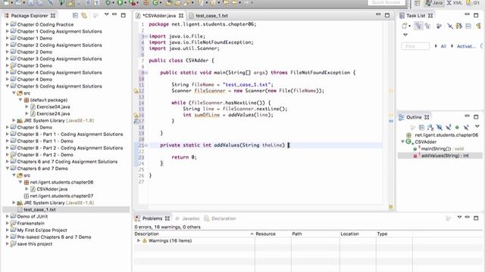Collapse the CSVAdder class in Outline
Screen dimensions: 485x272
(x=402, y=142)
